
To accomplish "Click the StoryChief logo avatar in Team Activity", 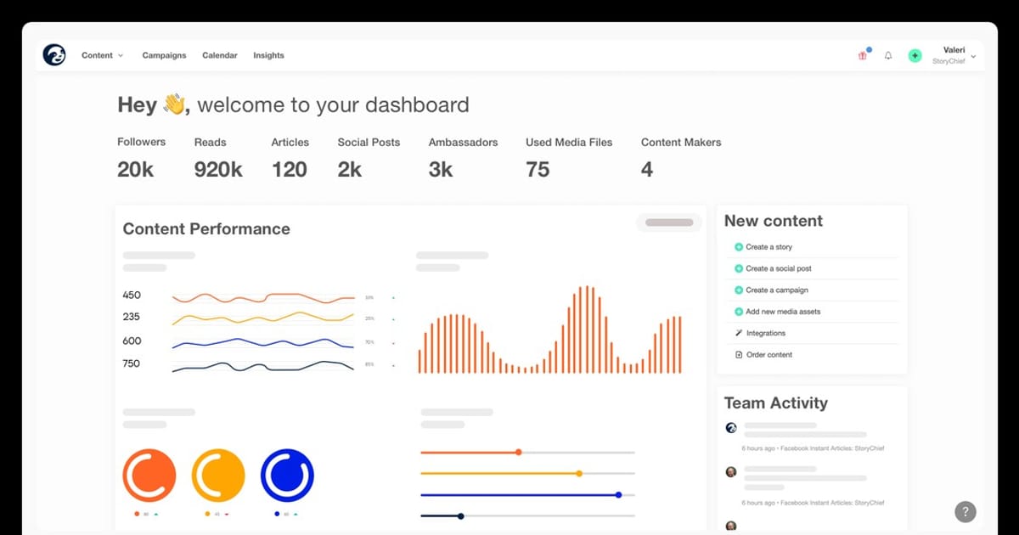I will click(x=731, y=428).
